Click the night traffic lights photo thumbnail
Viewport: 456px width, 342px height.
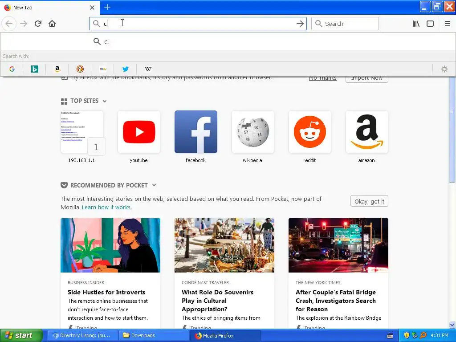[x=338, y=245]
